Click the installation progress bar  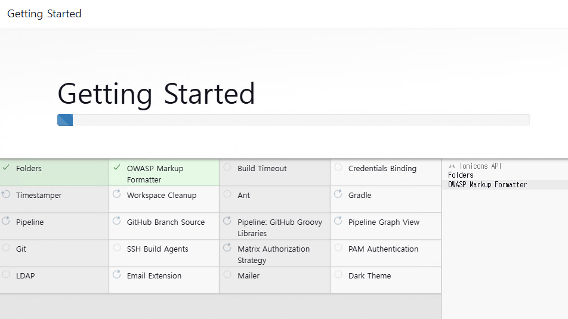(x=293, y=120)
